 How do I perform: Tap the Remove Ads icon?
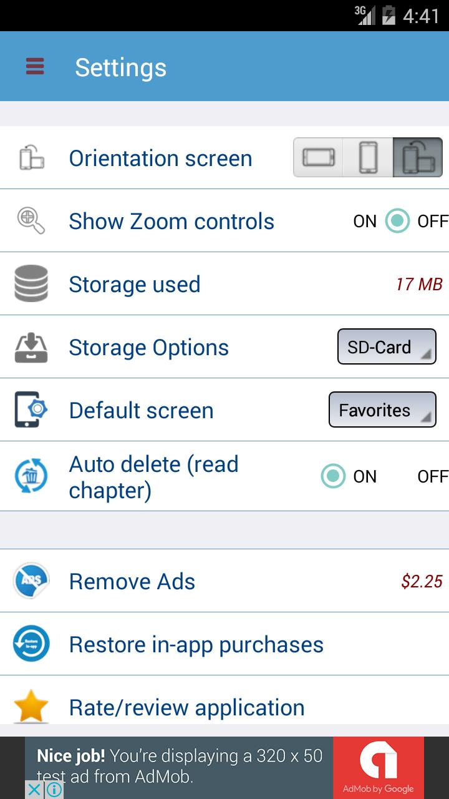[x=31, y=581]
